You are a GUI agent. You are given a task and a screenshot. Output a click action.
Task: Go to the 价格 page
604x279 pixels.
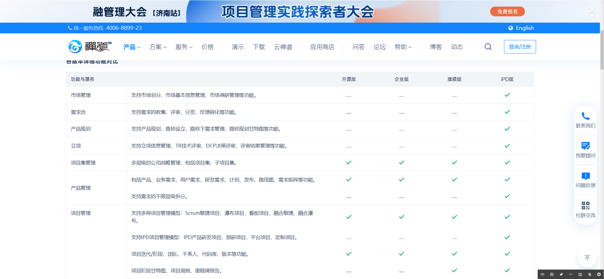coord(208,47)
